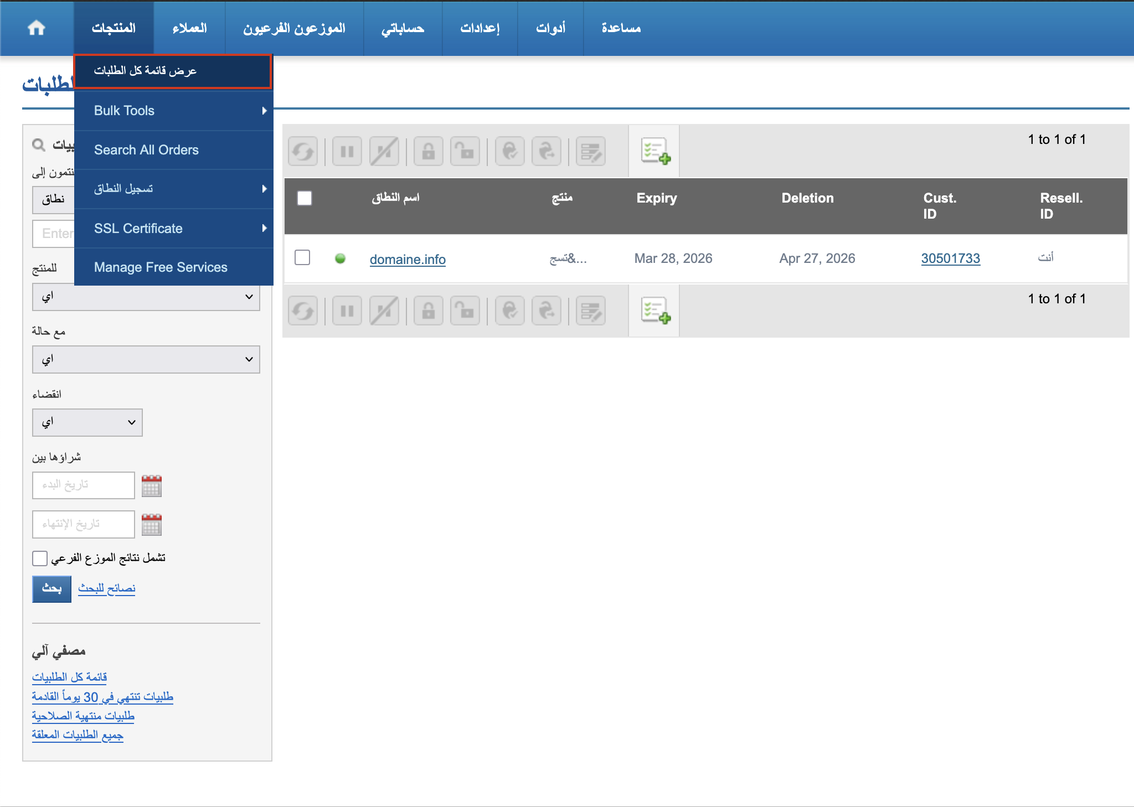The image size is (1134, 807).
Task: Check the domaine.info row checkbox
Action: pyautogui.click(x=302, y=257)
